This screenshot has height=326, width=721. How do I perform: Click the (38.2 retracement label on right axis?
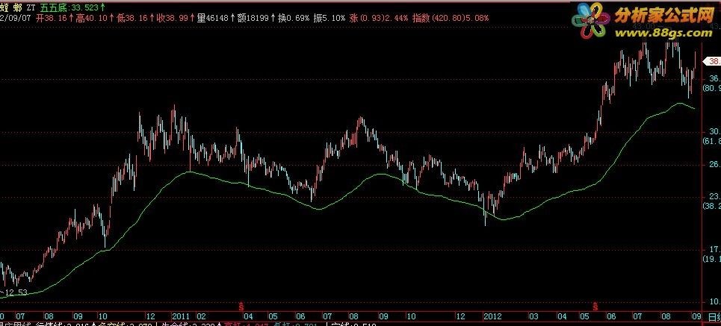tap(711, 206)
